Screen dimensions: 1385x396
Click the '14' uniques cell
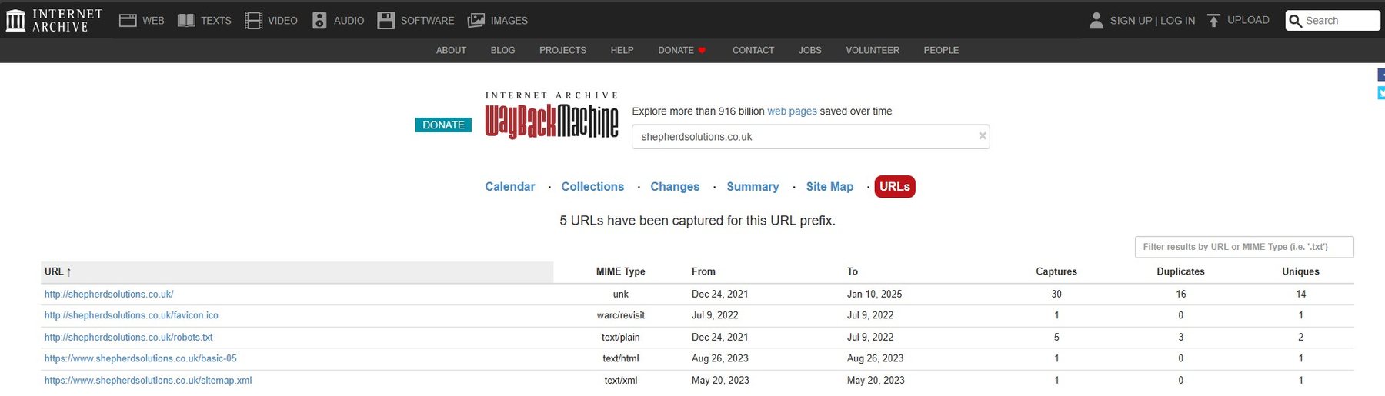click(x=1301, y=294)
